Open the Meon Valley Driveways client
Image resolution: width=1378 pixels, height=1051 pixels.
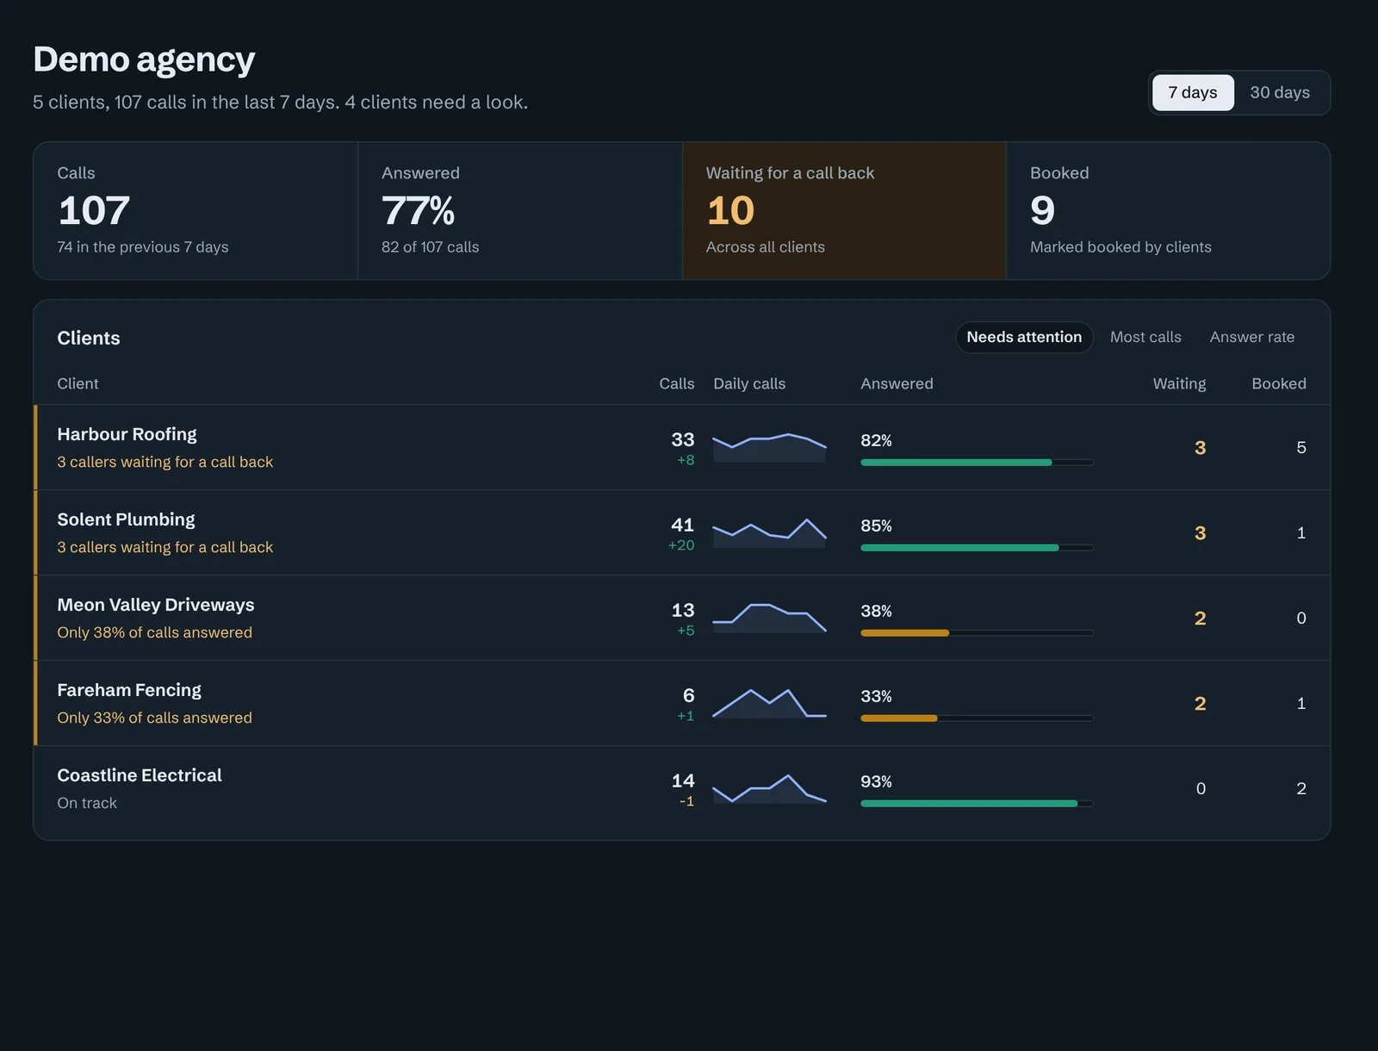tap(682, 618)
